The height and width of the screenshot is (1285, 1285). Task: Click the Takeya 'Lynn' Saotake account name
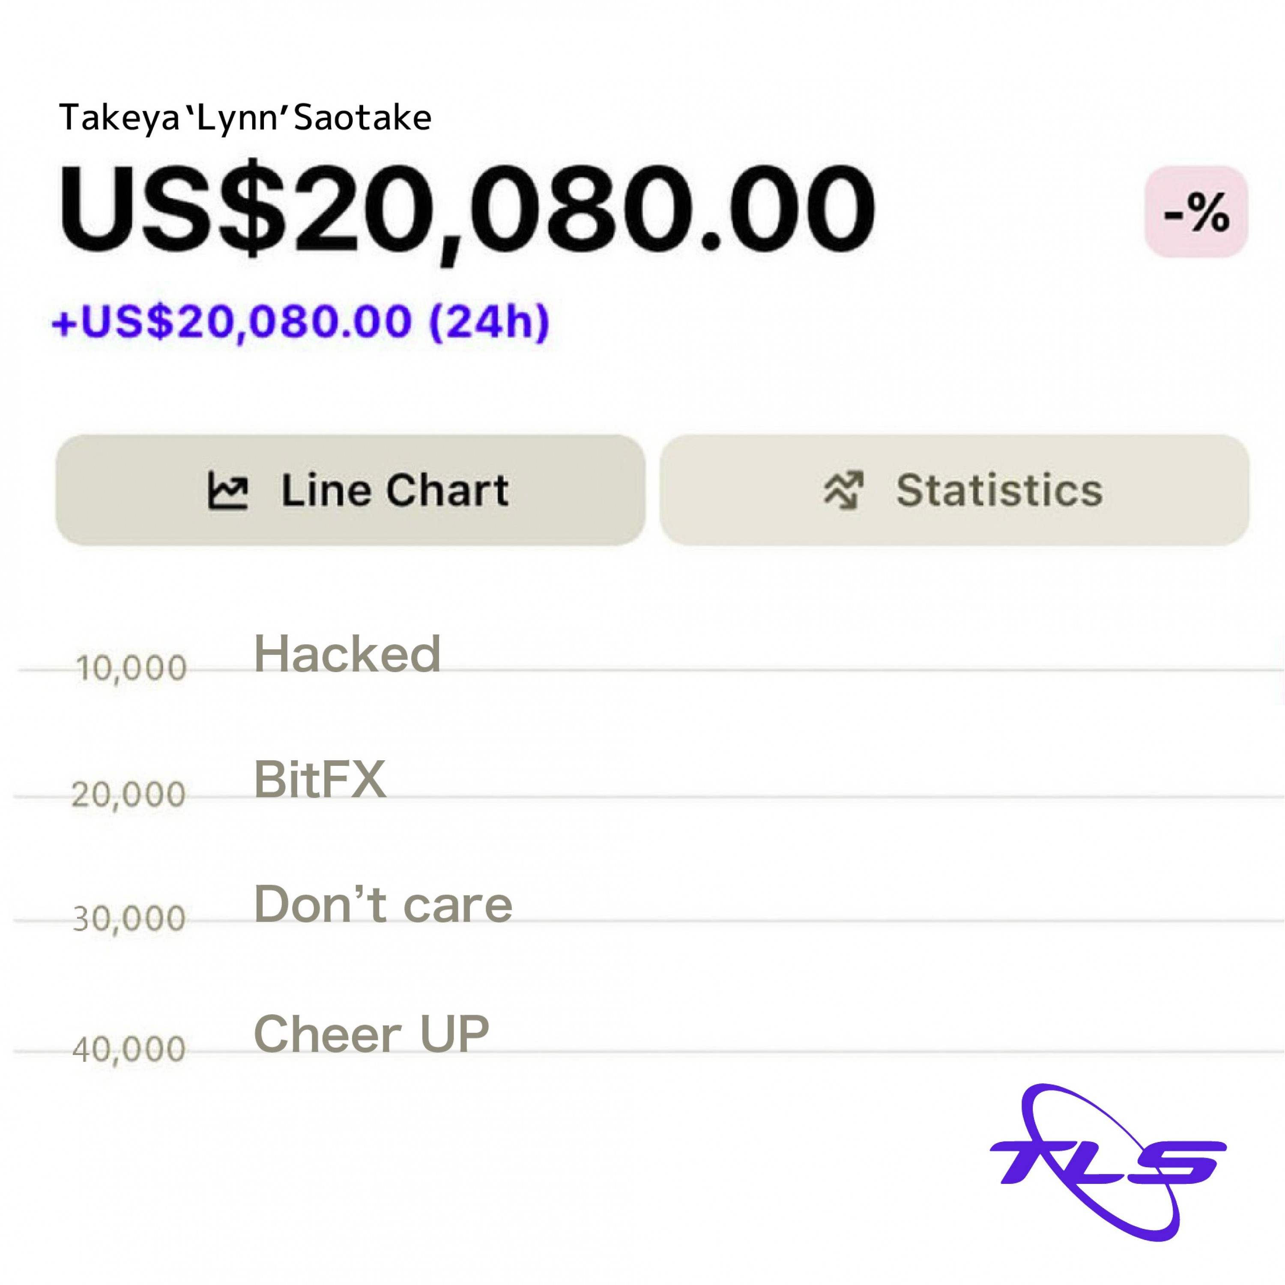click(x=245, y=118)
